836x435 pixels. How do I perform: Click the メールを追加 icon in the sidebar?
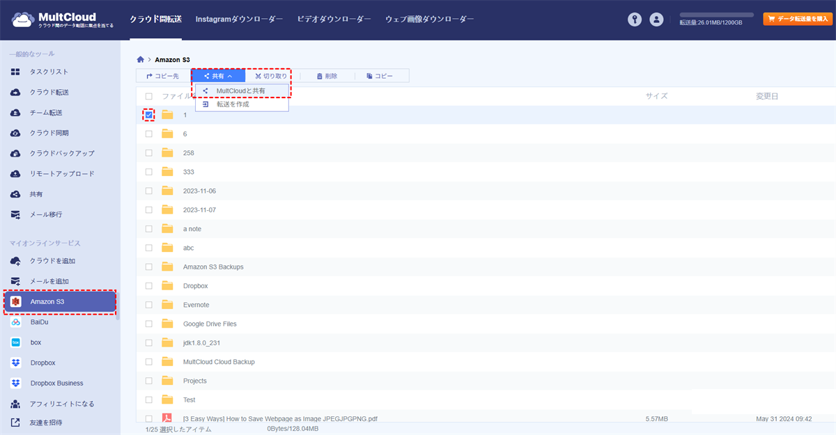coord(15,281)
